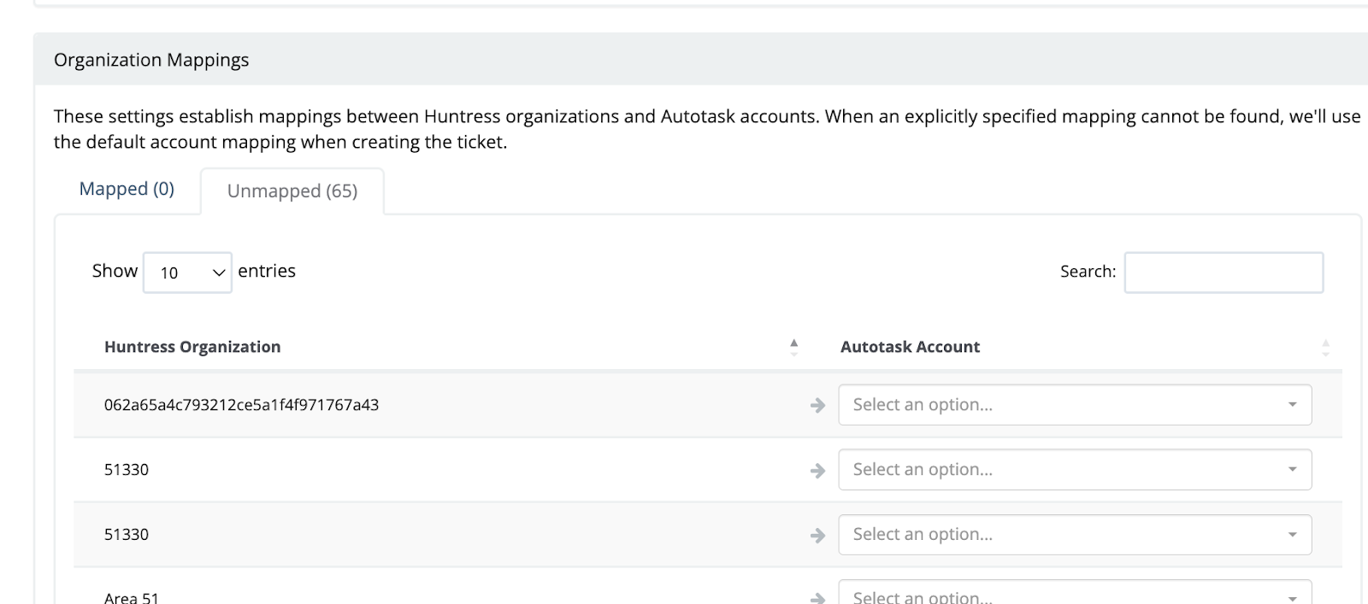
Task: Click the Huntress Organization column header
Action: coord(192,347)
